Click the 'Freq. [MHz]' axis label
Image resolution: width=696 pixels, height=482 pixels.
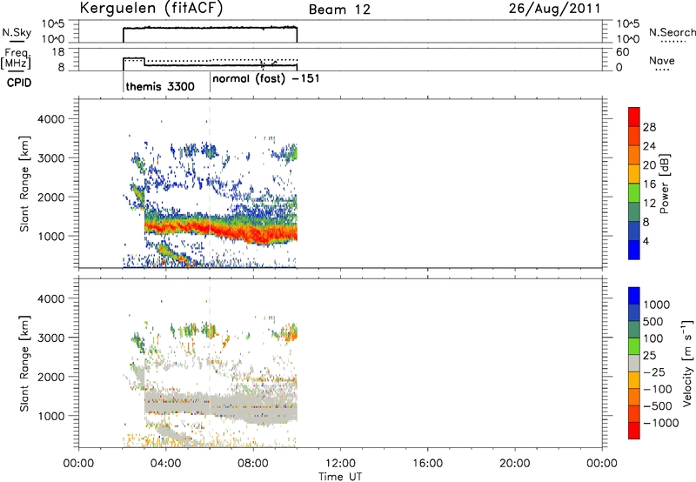pyautogui.click(x=16, y=58)
